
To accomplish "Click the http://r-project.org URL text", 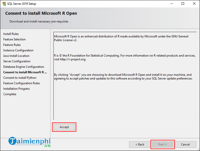I will [73, 59].
